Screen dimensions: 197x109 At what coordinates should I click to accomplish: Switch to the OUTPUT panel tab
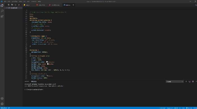tap(27, 82)
